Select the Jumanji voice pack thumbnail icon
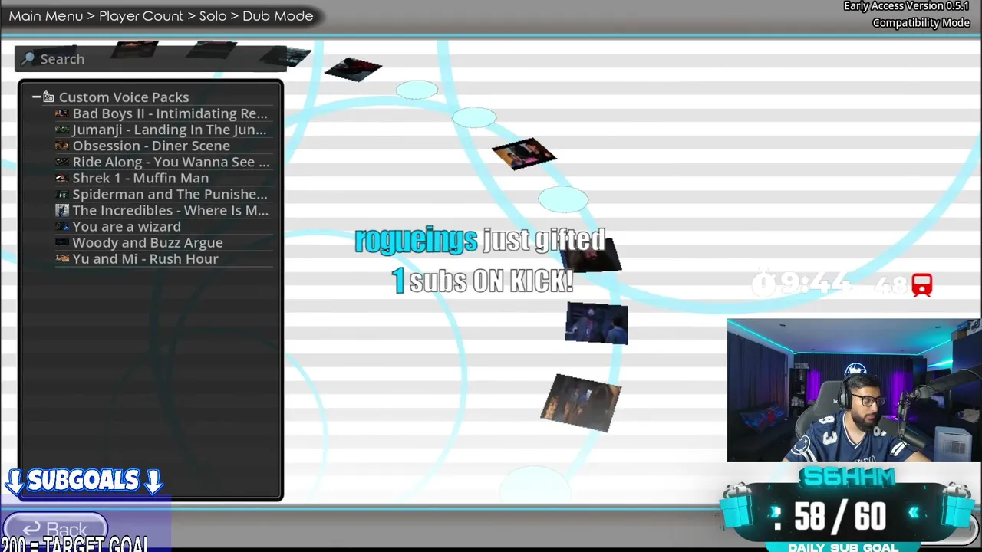This screenshot has width=982, height=552. [62, 130]
